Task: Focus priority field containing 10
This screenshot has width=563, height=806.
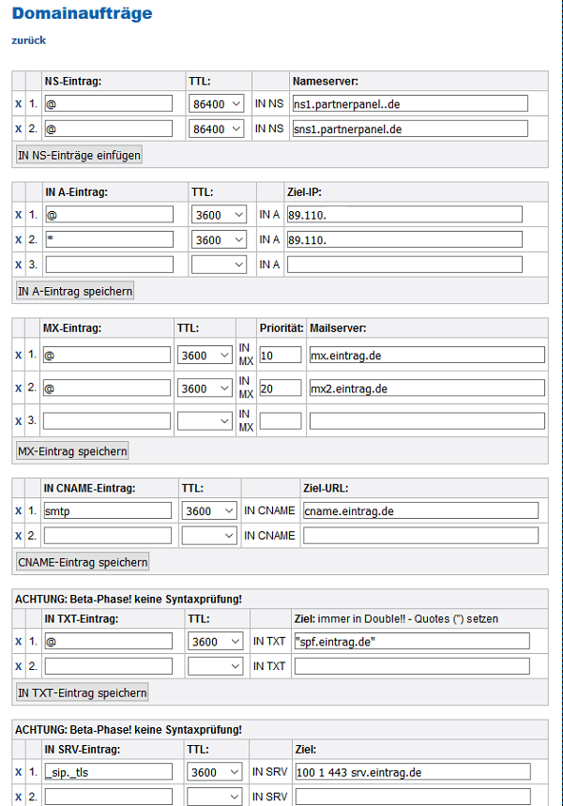Action: pyautogui.click(x=281, y=356)
